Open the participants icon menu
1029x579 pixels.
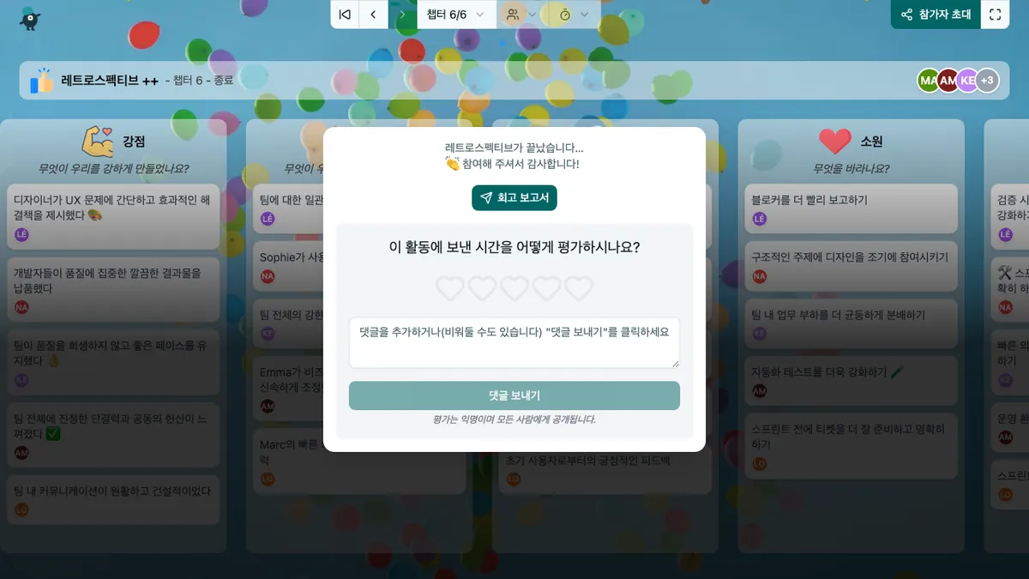(513, 15)
